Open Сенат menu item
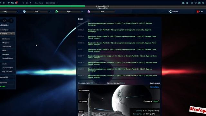Screen dimensions: 206x116 coord(4,51)
